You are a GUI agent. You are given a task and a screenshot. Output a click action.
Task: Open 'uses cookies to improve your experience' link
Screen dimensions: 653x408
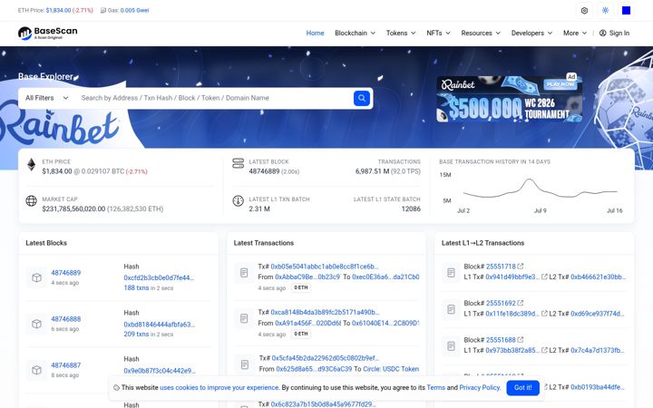point(219,388)
